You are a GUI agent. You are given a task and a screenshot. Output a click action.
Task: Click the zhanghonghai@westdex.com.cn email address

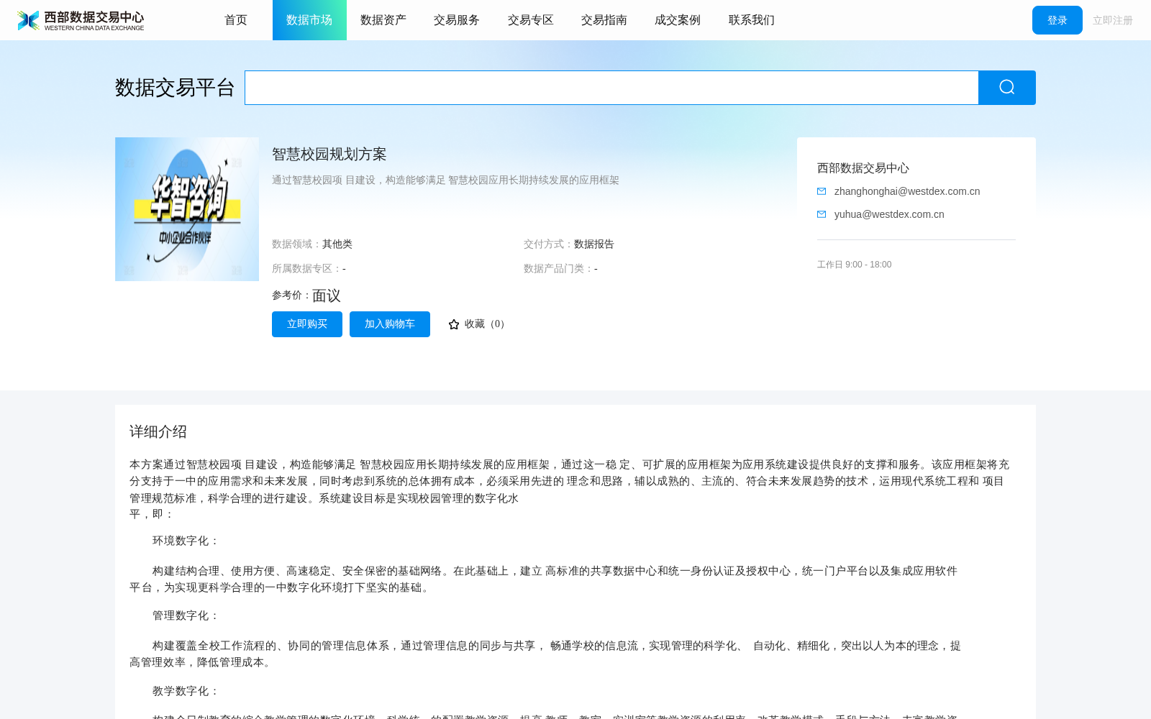[x=907, y=191]
